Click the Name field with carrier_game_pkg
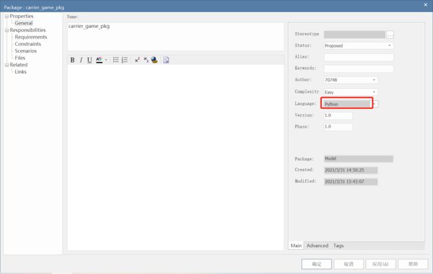The image size is (433, 274). [x=176, y=37]
